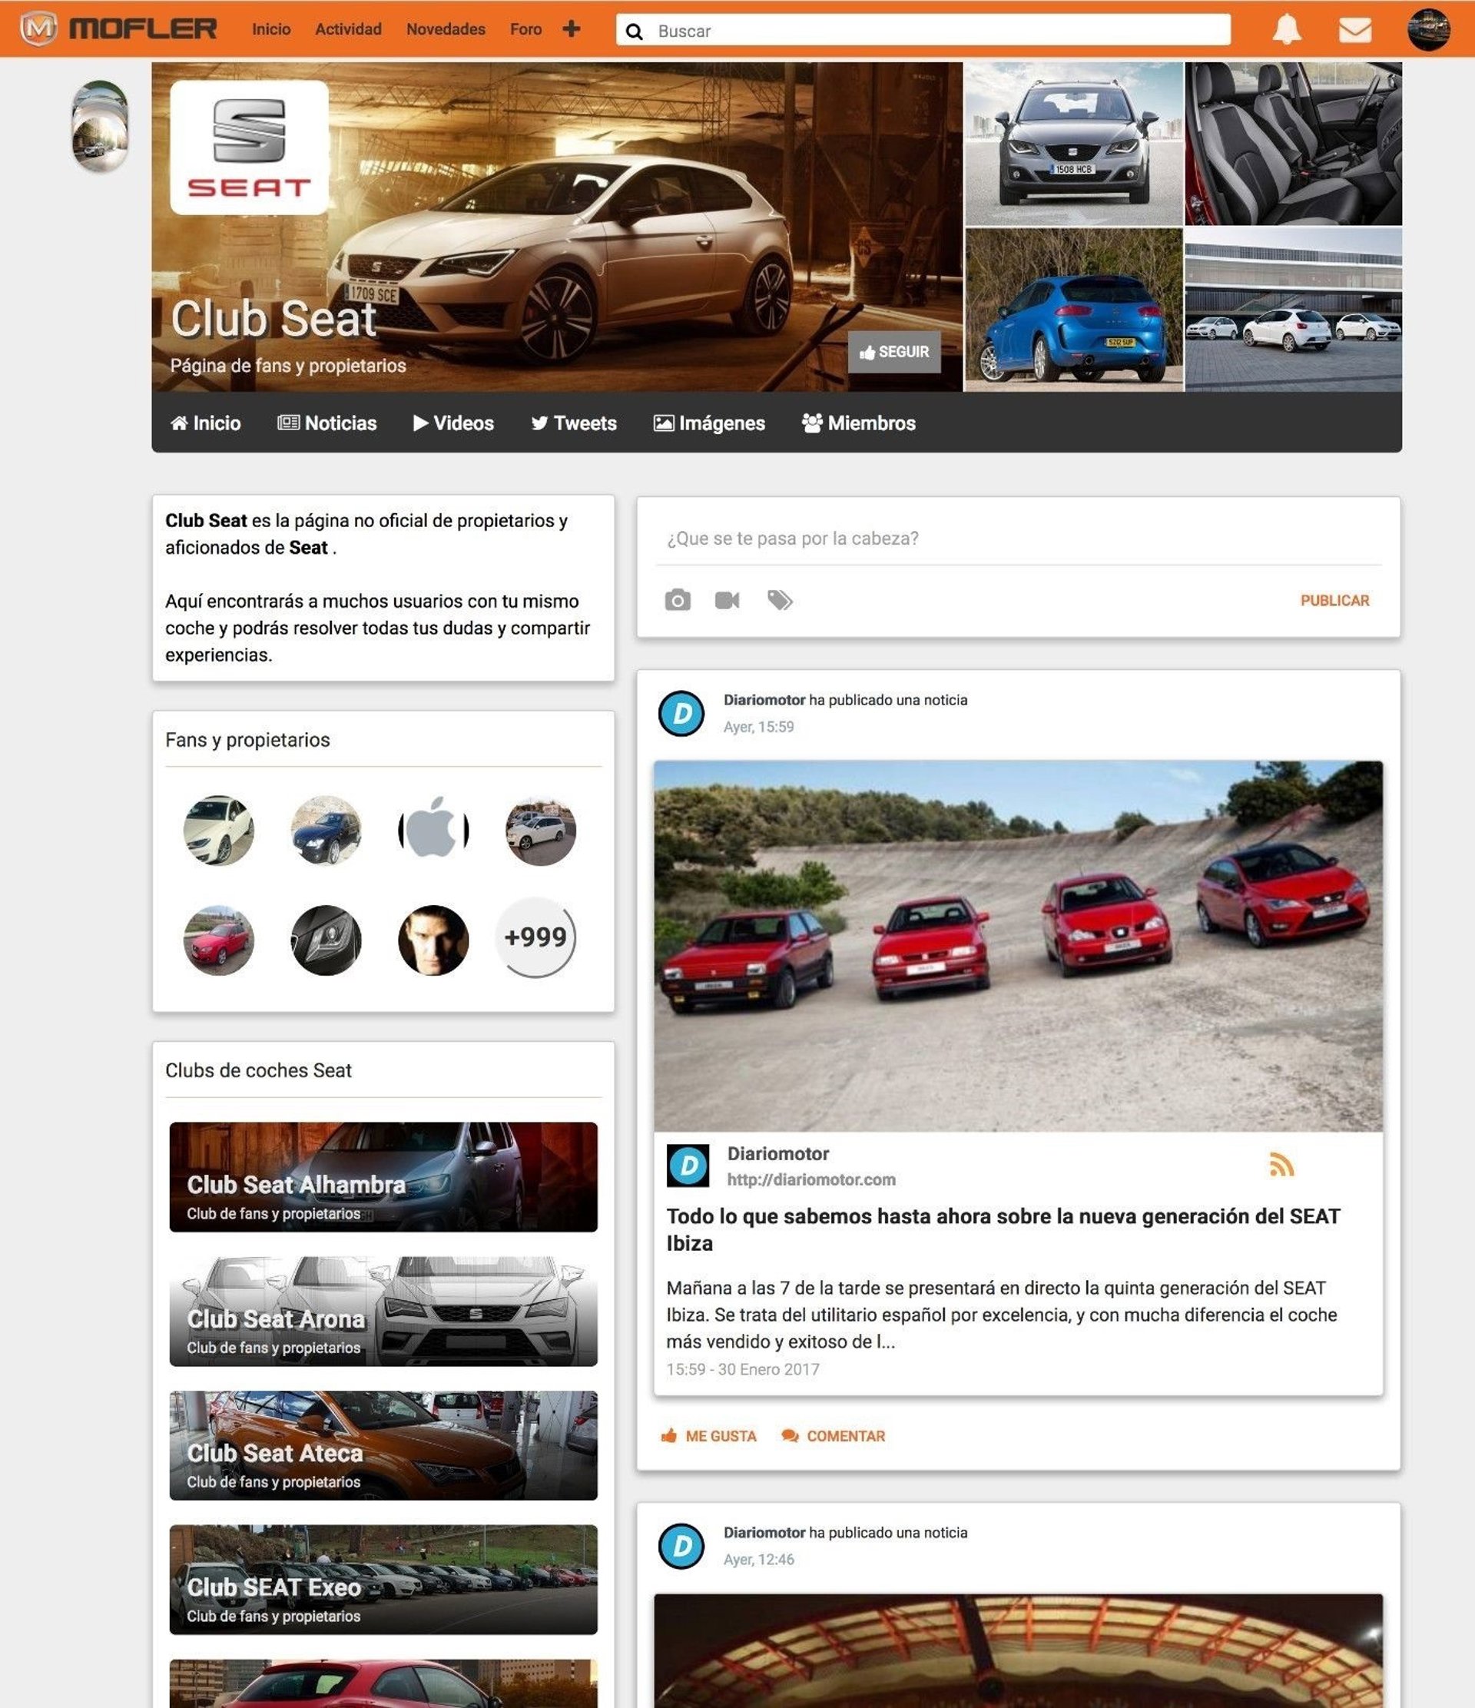The width and height of the screenshot is (1475, 1708).
Task: Open the Miembros tab
Action: [859, 423]
